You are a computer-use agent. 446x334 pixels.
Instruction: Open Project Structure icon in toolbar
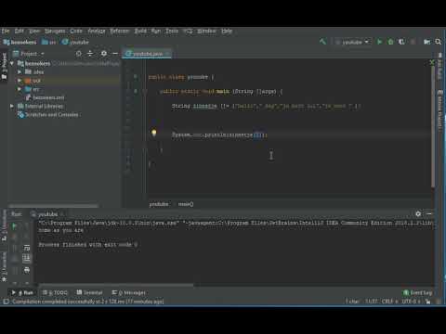(x=427, y=42)
